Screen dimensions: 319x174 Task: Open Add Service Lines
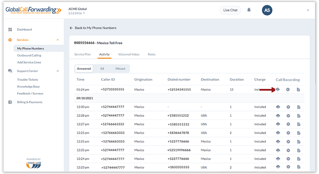[x=29, y=62]
